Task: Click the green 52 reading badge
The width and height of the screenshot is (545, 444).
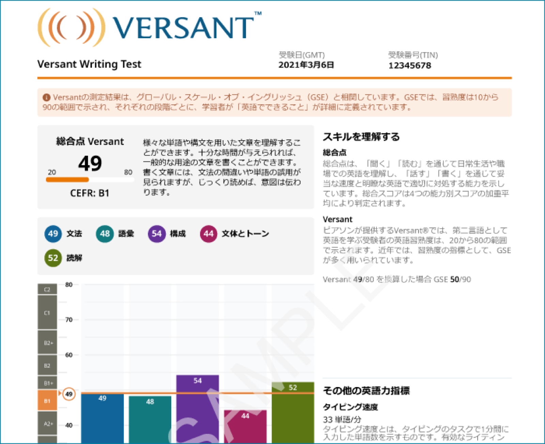Action: (53, 258)
